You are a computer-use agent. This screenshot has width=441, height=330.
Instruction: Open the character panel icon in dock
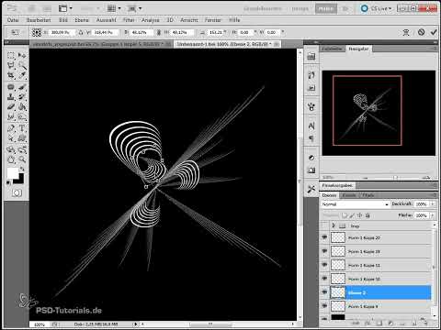point(311,126)
